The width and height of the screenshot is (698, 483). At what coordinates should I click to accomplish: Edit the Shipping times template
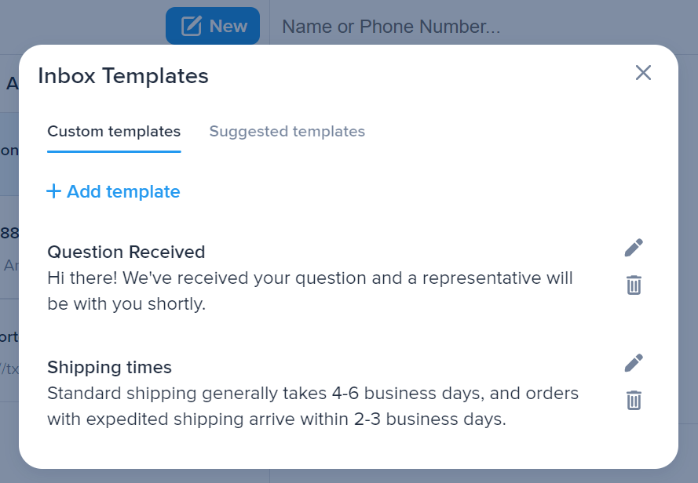tap(633, 362)
